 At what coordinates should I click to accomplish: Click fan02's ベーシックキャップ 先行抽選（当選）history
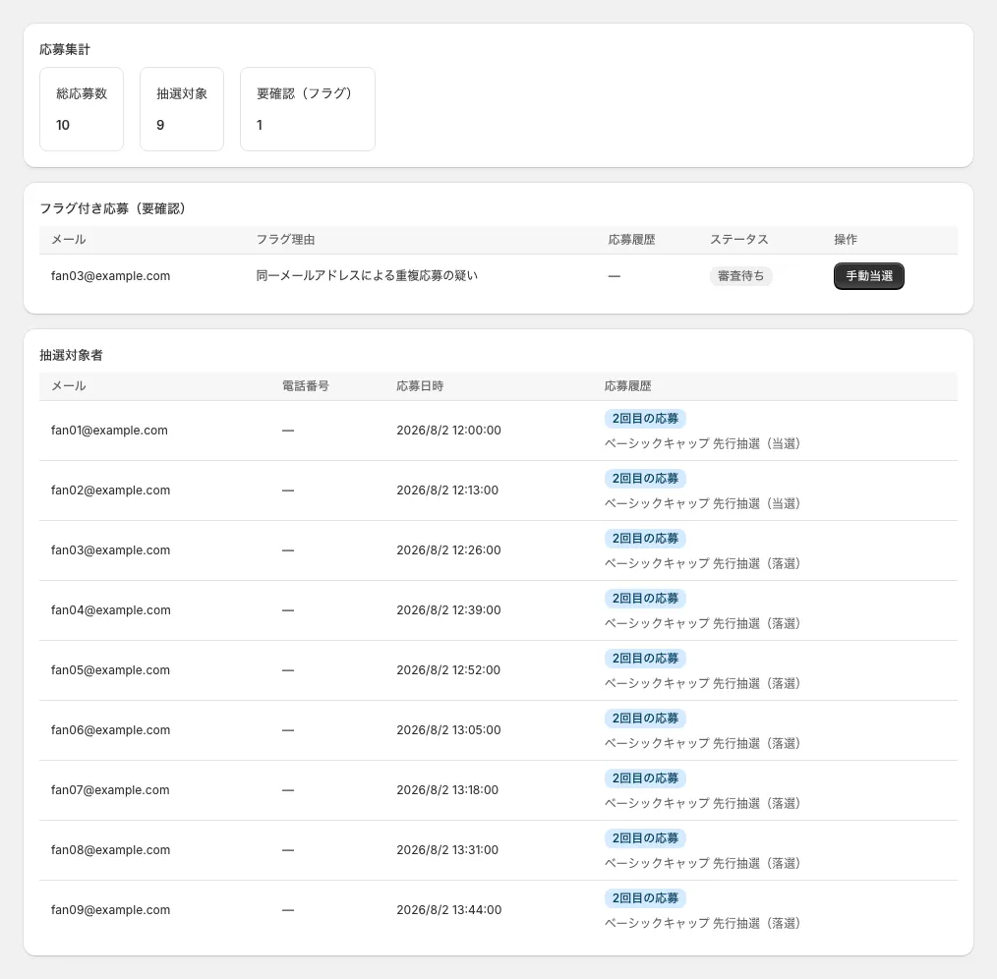pyautogui.click(x=702, y=503)
